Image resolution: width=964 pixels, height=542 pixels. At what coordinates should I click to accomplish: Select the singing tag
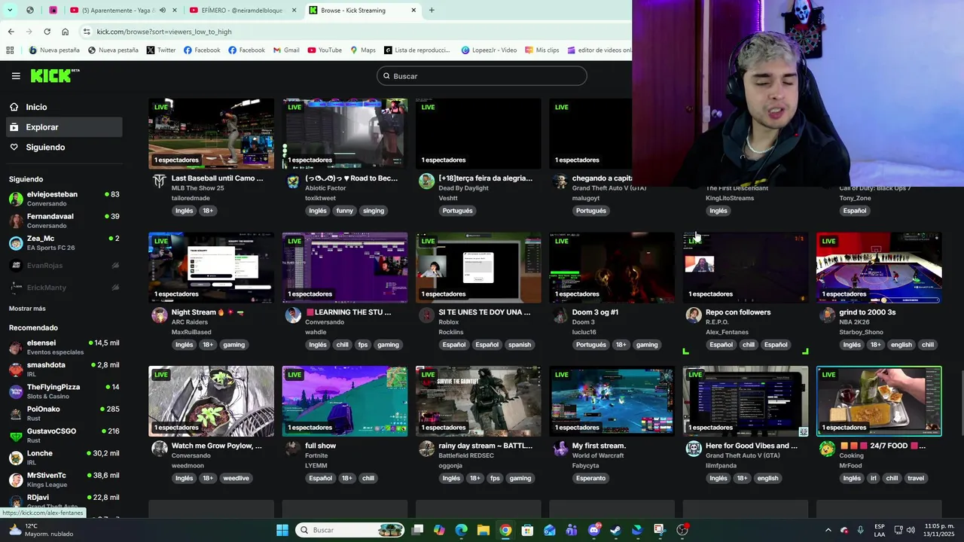(x=374, y=211)
